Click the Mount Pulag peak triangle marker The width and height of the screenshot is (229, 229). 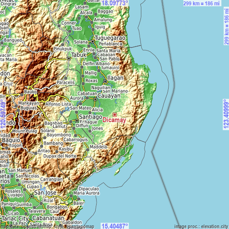(25, 128)
